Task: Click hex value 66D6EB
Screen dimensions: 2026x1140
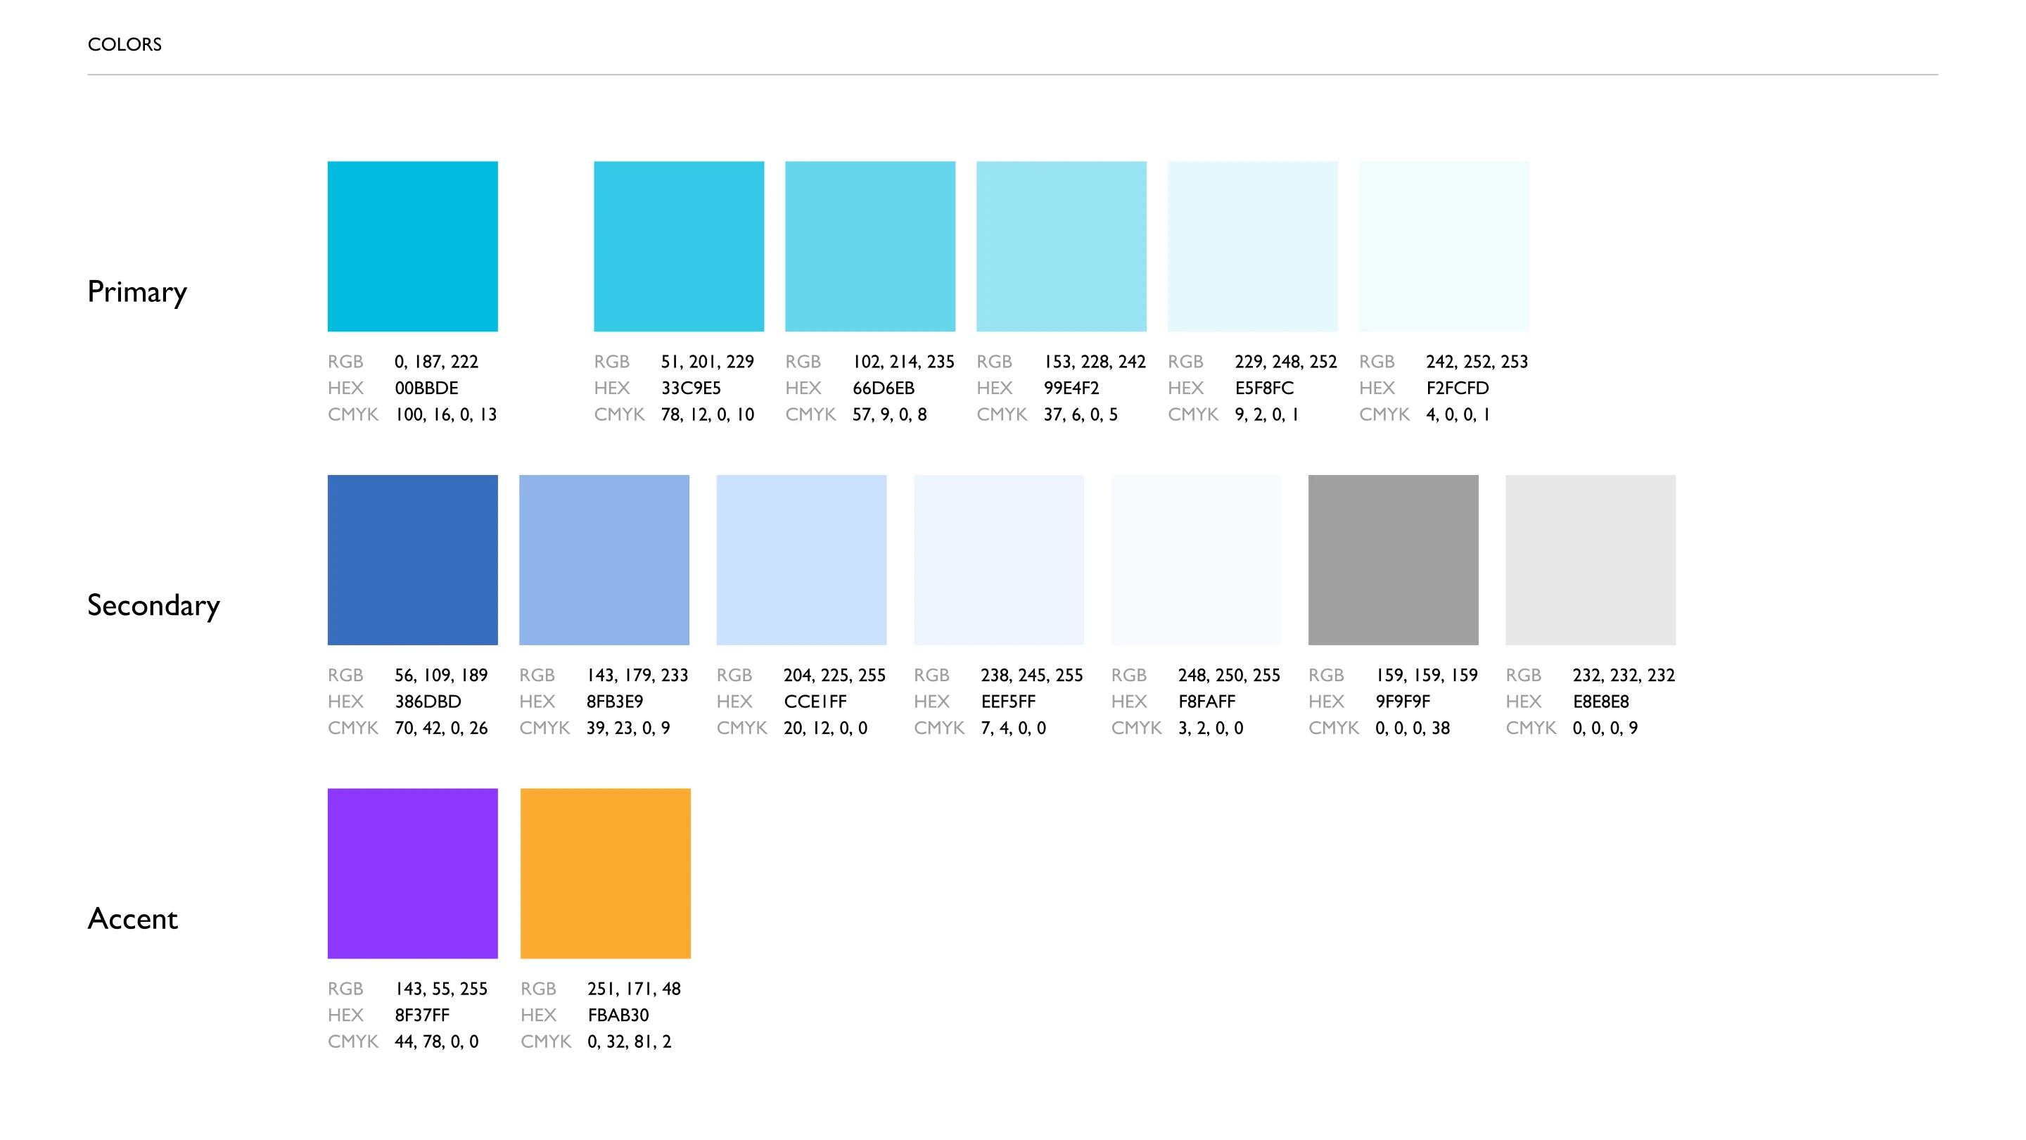Action: (884, 388)
